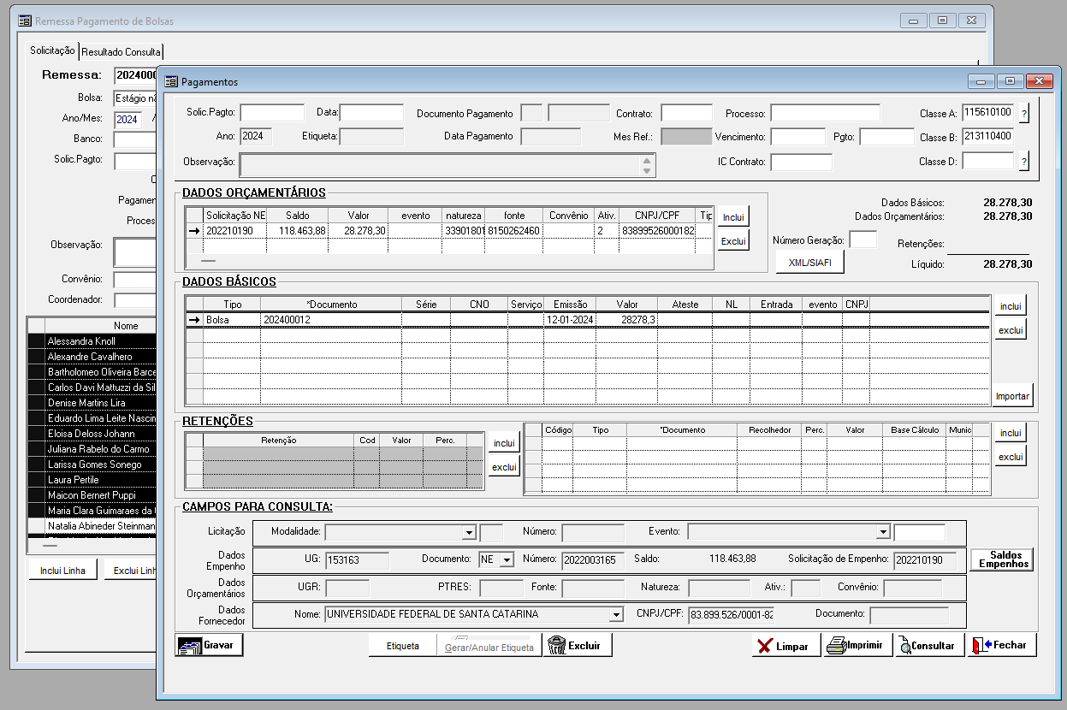This screenshot has width=1067, height=710.
Task: Expand the Evento dropdown list
Action: [x=883, y=532]
